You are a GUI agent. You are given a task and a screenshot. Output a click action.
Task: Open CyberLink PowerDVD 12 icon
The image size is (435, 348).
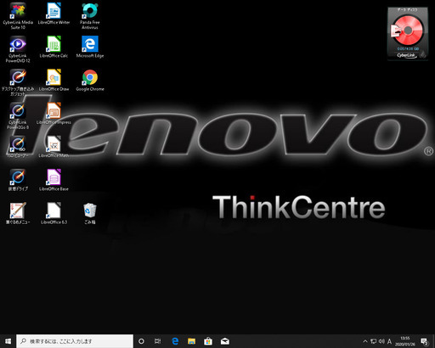point(18,49)
